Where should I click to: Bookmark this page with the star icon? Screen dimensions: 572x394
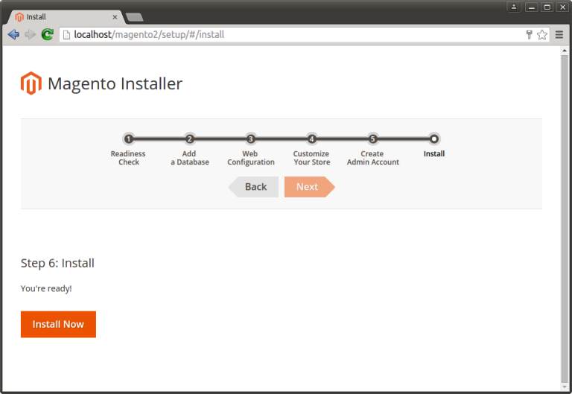point(541,34)
